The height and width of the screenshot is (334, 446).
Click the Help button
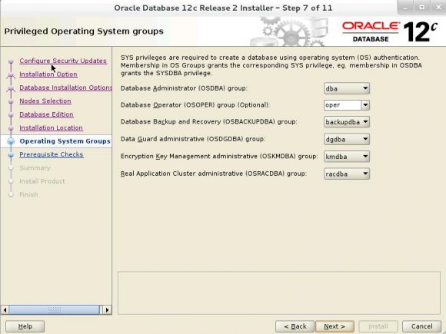point(25,326)
